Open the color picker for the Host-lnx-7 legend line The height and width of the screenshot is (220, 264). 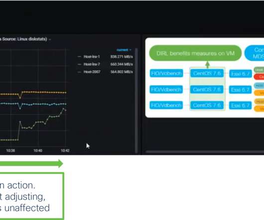coord(79,64)
